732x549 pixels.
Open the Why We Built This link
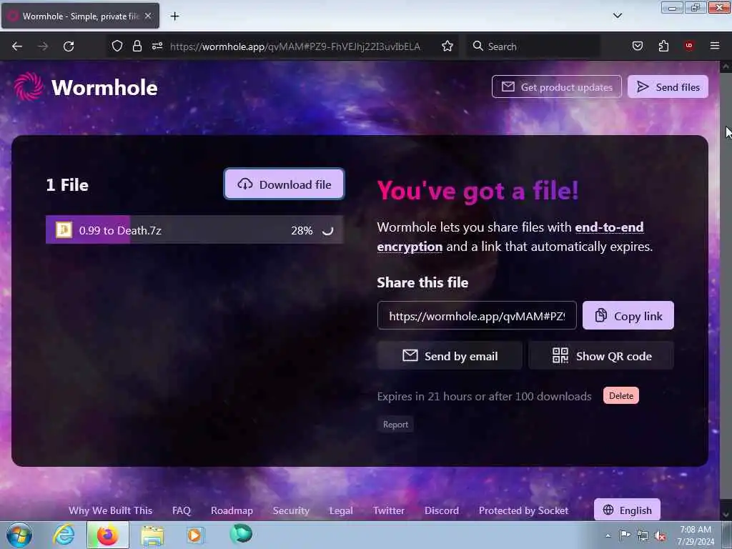[110, 510]
